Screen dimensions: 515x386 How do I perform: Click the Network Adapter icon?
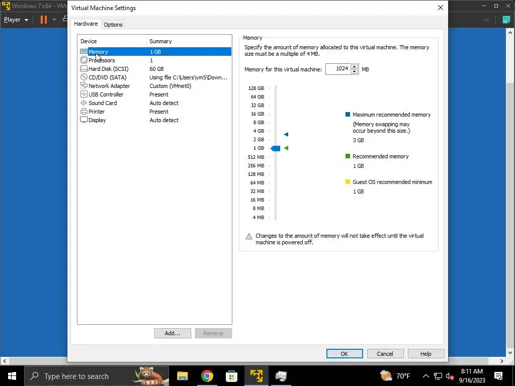tap(84, 85)
